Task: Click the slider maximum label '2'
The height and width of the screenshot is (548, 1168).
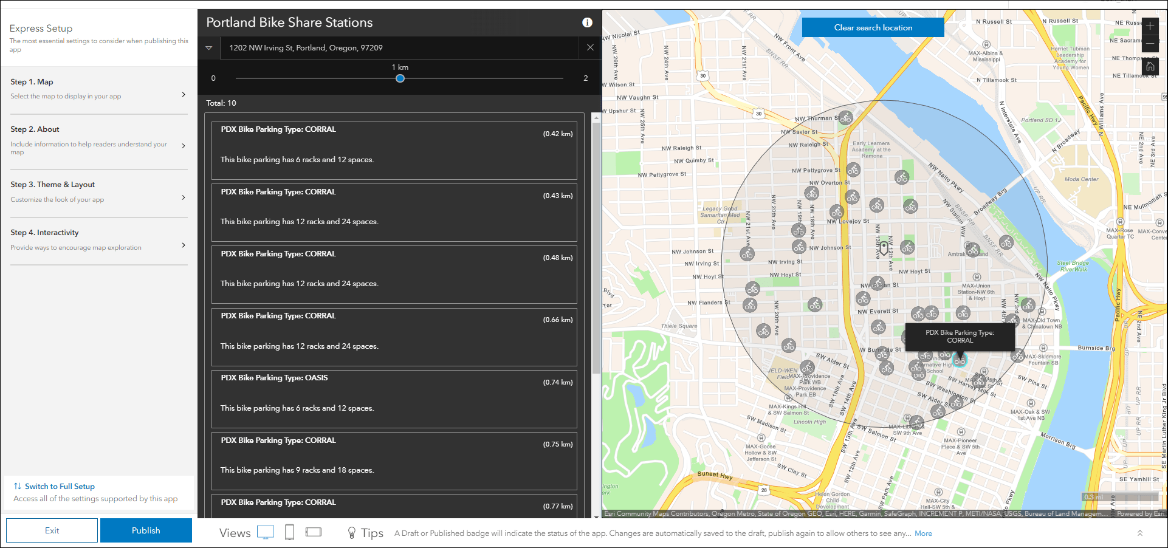Action: point(586,78)
